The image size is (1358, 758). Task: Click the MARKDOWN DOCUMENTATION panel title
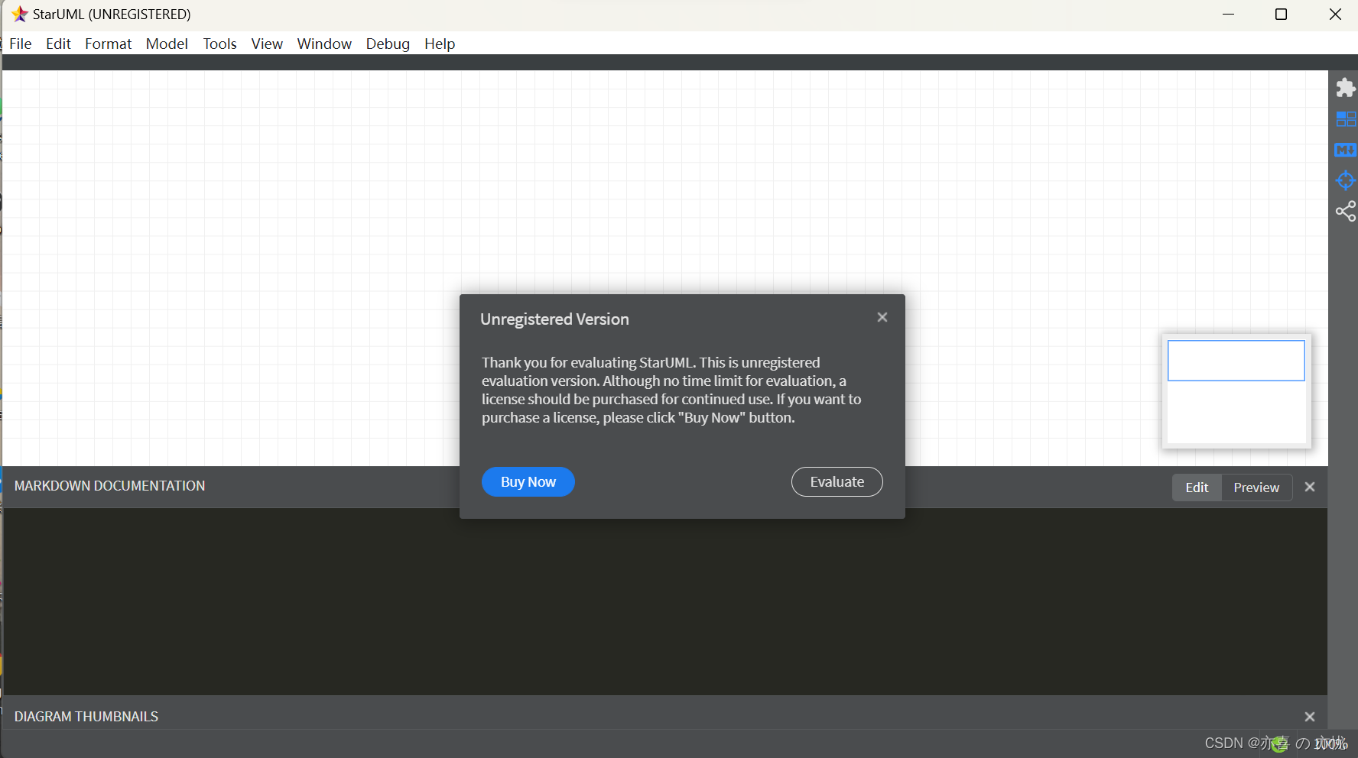click(109, 486)
